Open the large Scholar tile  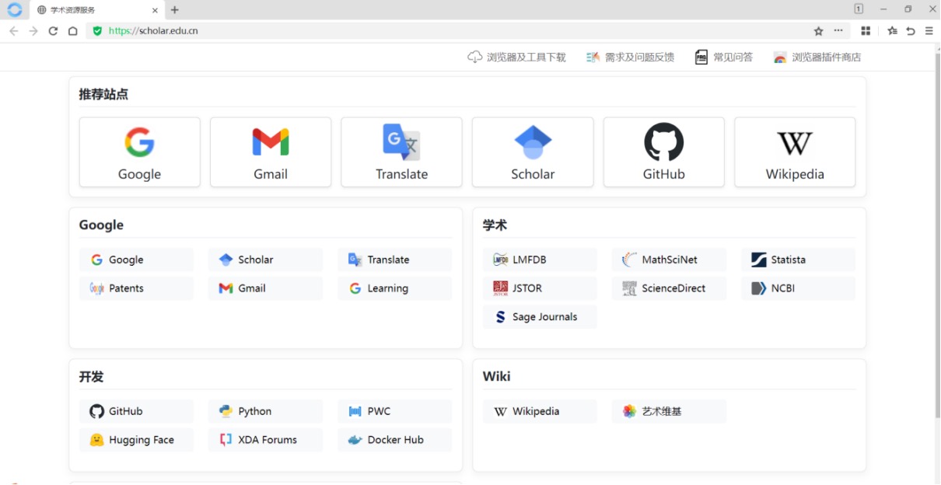(x=533, y=152)
